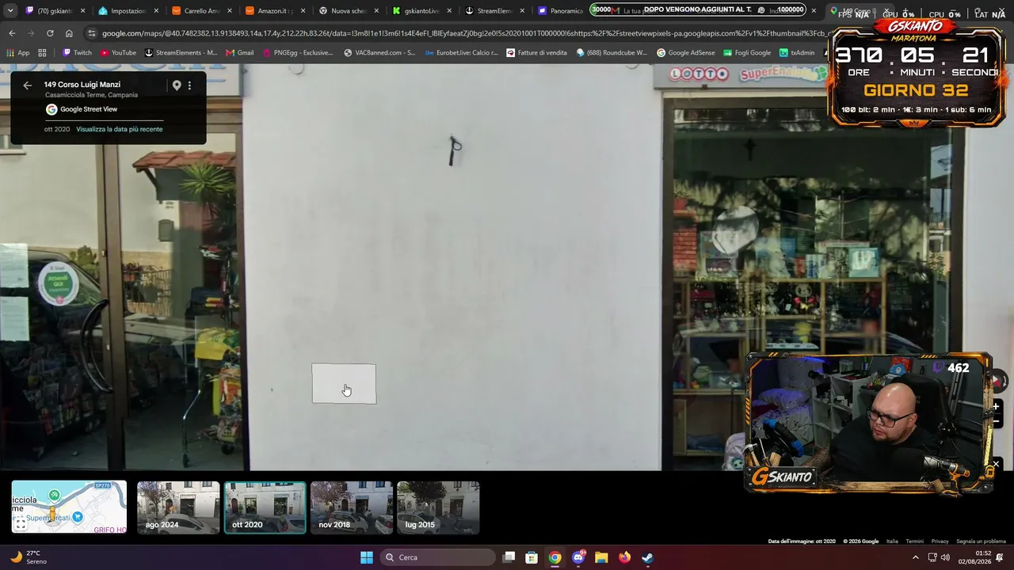This screenshot has width=1014, height=570.
Task: Click the '149 Corso Luigi Manzi' address title
Action: (82, 85)
